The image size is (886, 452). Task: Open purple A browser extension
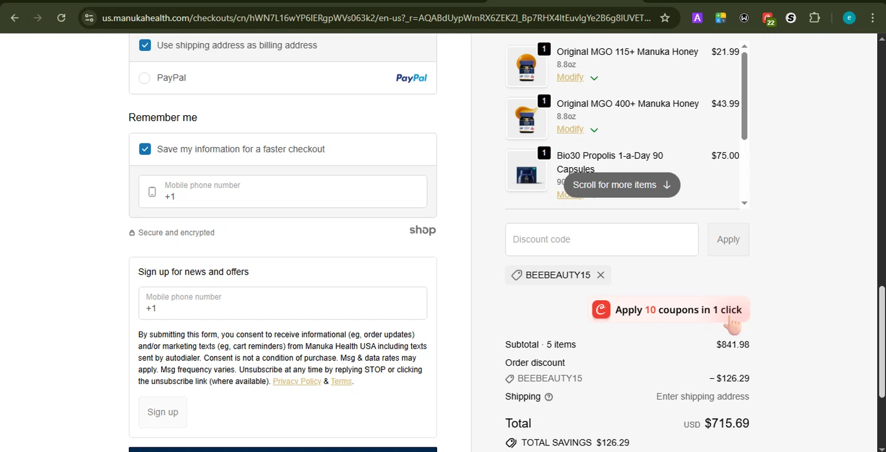pos(697,18)
